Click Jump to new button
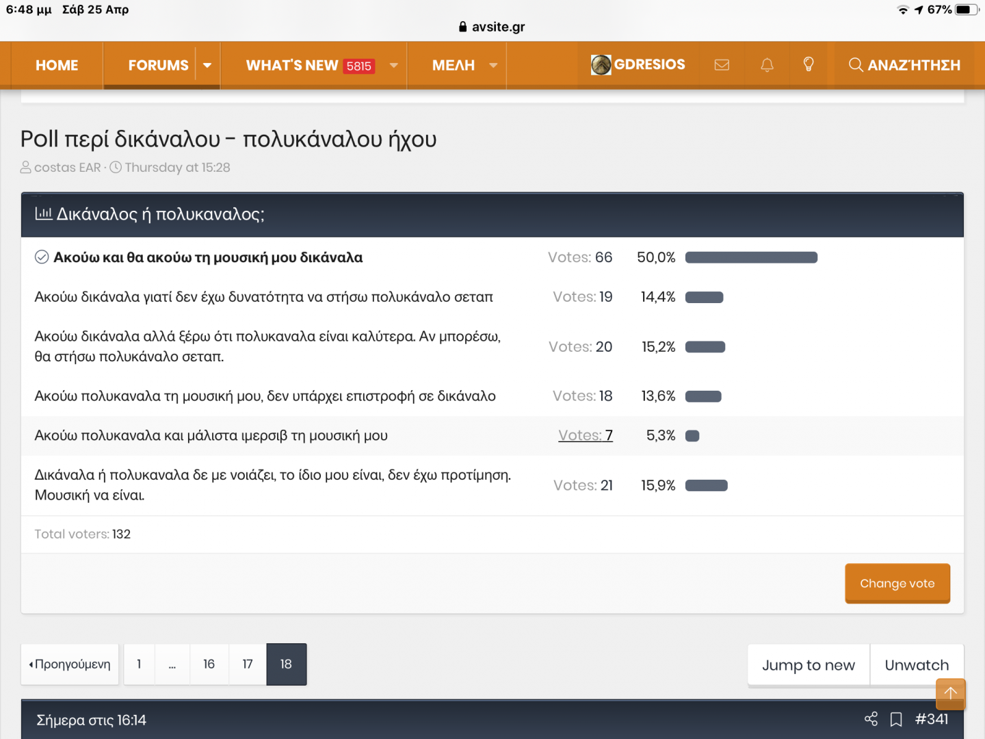The height and width of the screenshot is (739, 985). click(x=809, y=665)
